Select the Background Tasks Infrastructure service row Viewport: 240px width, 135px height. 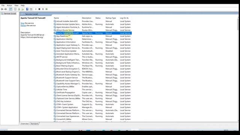93,63
